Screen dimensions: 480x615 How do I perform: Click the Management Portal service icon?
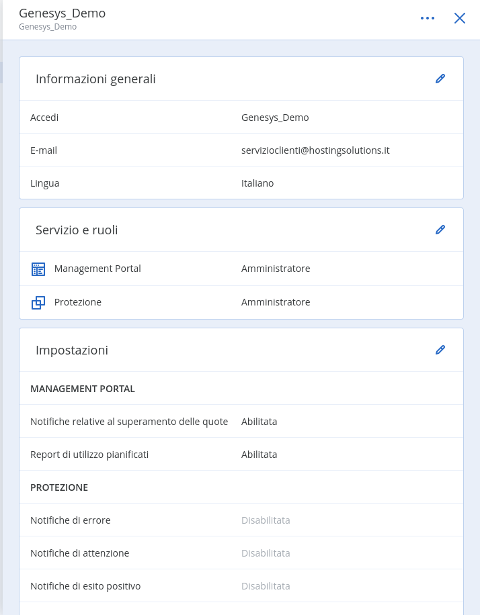click(38, 269)
